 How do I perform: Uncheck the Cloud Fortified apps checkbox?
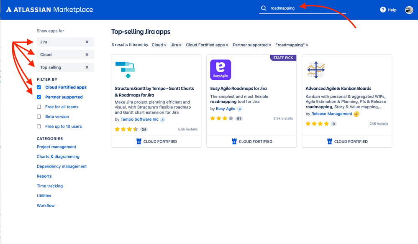39,87
